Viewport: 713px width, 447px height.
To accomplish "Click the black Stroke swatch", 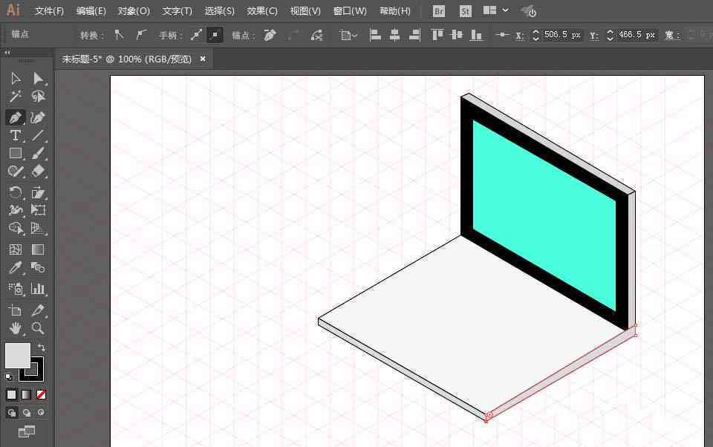I will pos(38,375).
